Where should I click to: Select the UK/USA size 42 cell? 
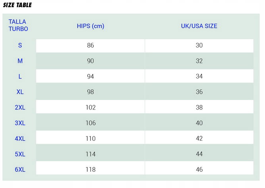pyautogui.click(x=199, y=137)
